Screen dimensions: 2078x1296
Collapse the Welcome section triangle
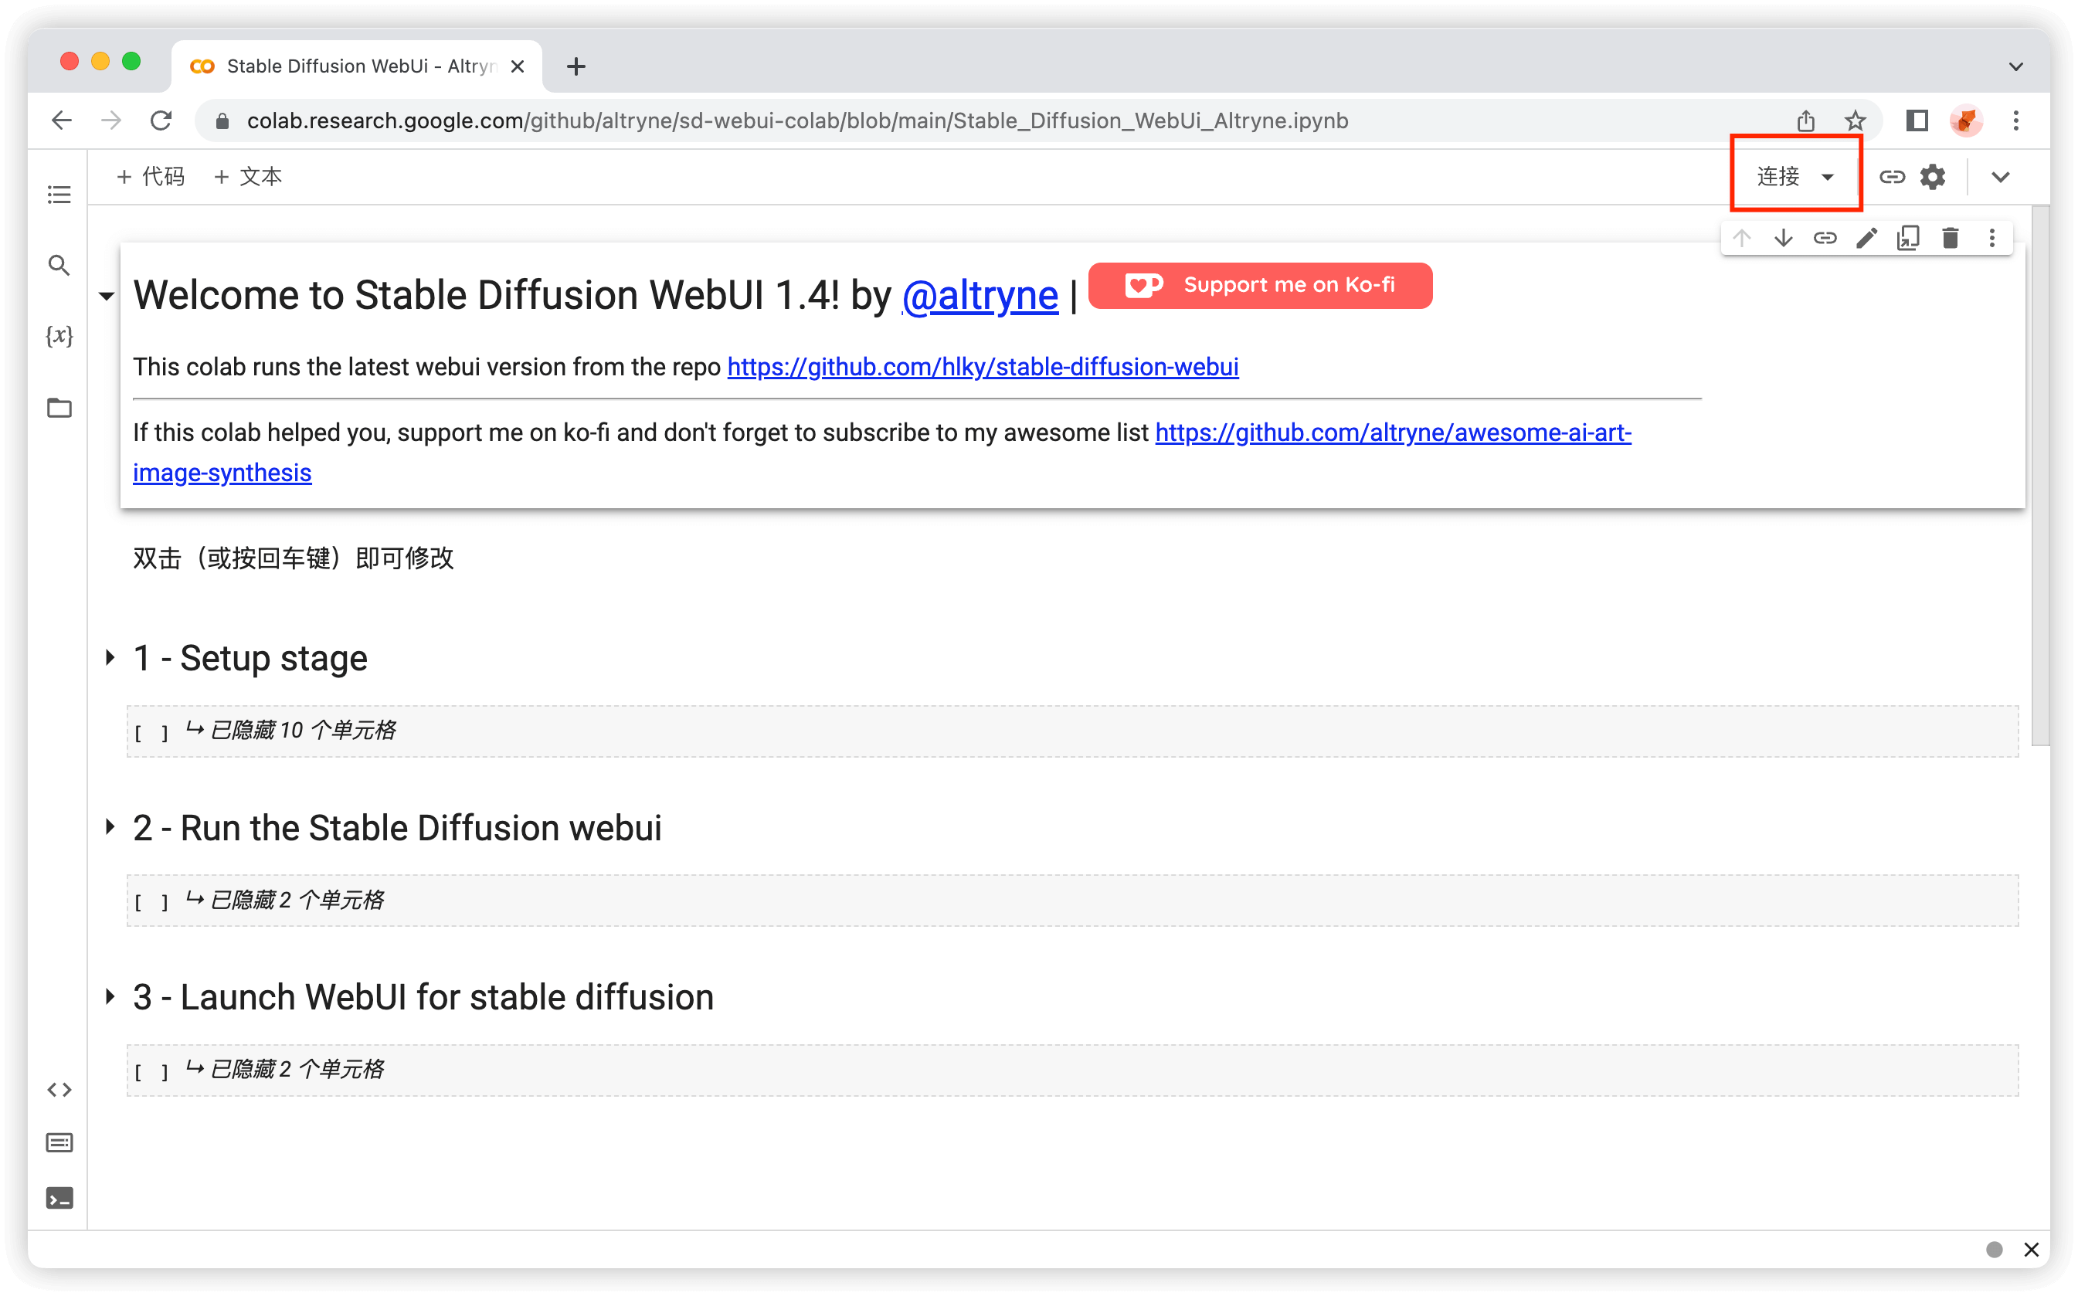[107, 297]
